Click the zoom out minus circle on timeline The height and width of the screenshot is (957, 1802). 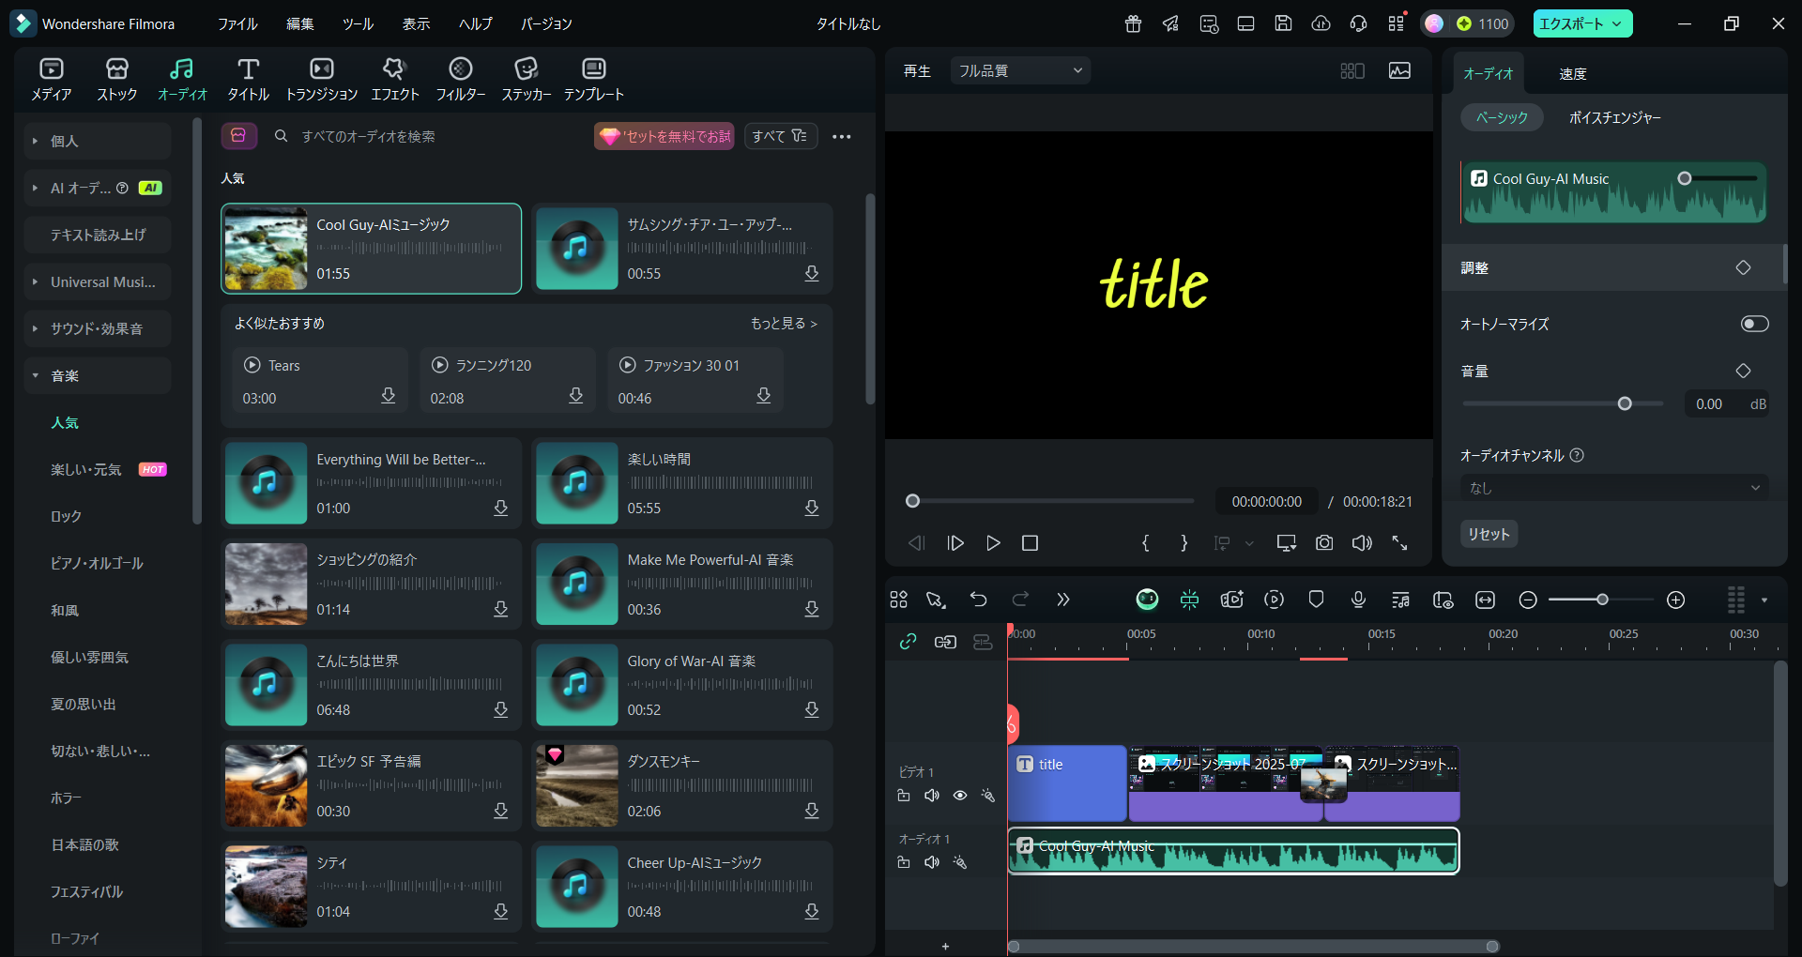click(x=1528, y=600)
